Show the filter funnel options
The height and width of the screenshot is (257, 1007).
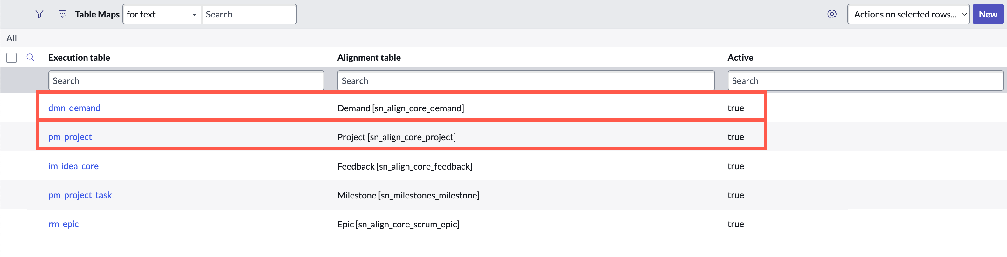click(x=39, y=15)
